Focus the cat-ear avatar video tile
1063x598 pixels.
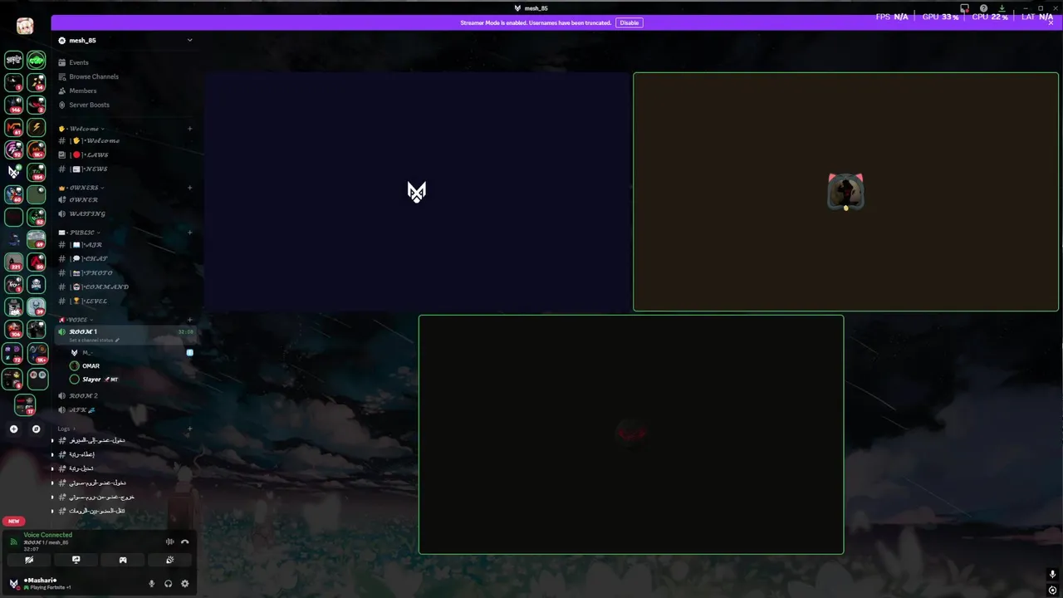coord(845,192)
